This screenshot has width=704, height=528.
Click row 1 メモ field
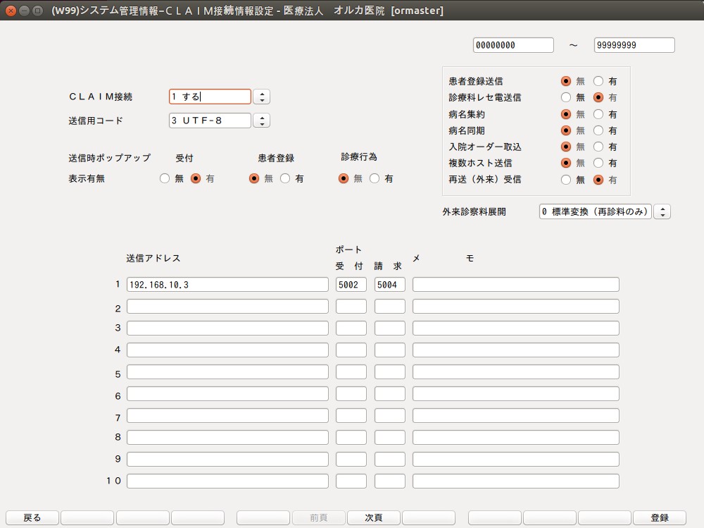(516, 284)
